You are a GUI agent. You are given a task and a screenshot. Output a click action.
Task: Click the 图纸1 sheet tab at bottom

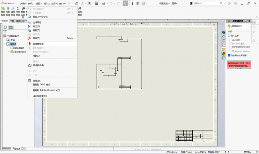17,149
